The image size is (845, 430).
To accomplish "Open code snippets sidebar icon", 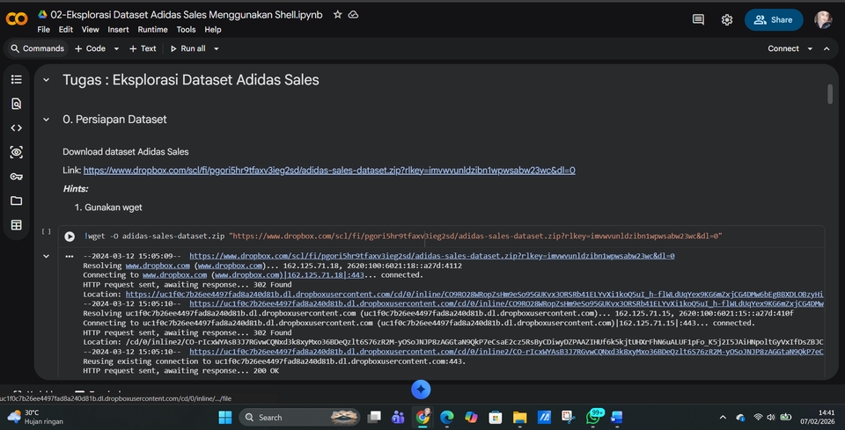I will pos(16,128).
